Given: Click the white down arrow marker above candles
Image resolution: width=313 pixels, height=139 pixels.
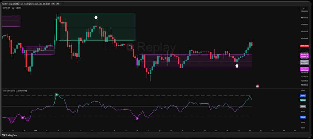Looking at the screenshot, I should pyautogui.click(x=96, y=18).
